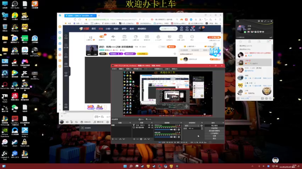302x169 pixels.
Task: Mute the second mixer audio channel
Action: [175, 137]
